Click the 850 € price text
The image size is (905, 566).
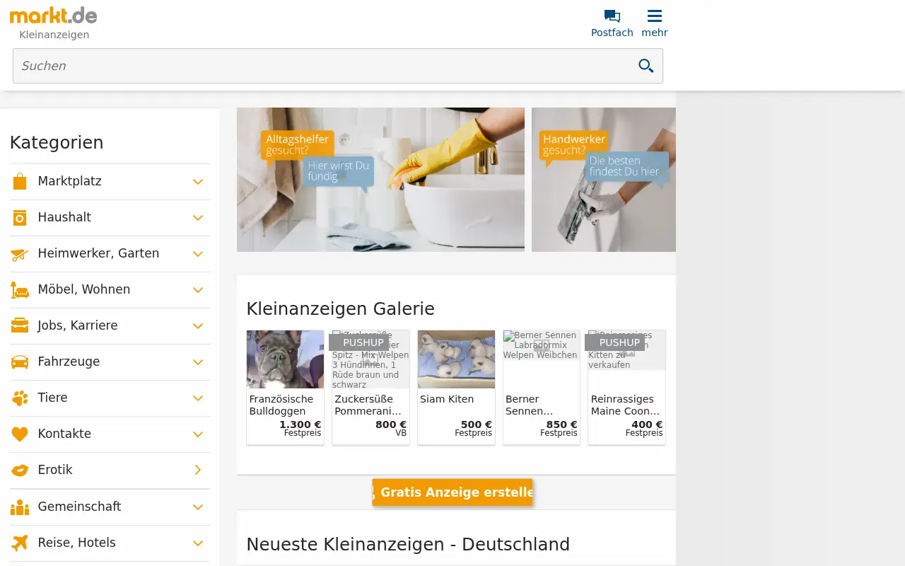(562, 425)
